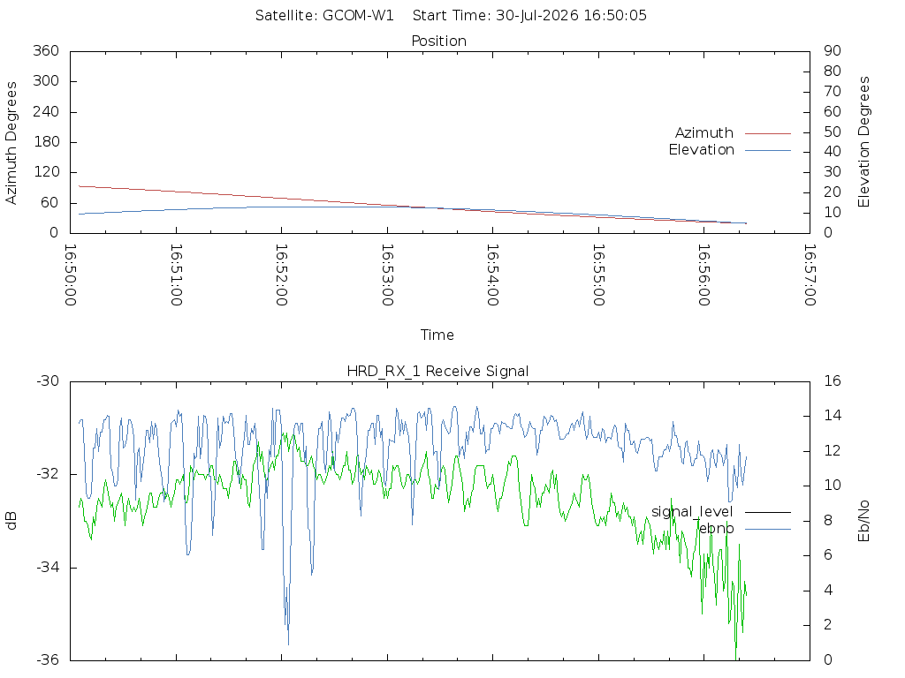
Task: Click the -32 dB axis value
Action: tap(48, 474)
